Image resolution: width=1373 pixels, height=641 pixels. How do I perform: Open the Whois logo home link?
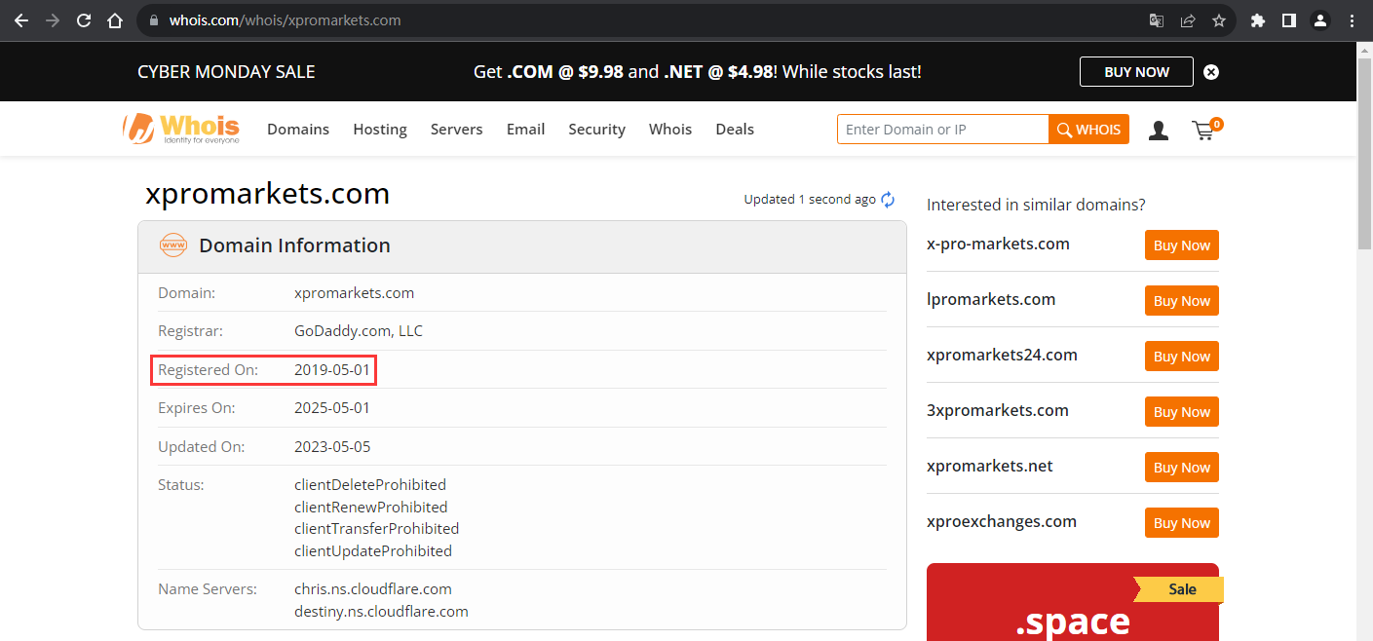(x=181, y=129)
